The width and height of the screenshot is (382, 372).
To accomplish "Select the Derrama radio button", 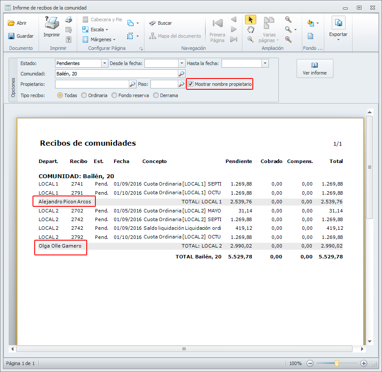I will pos(156,95).
